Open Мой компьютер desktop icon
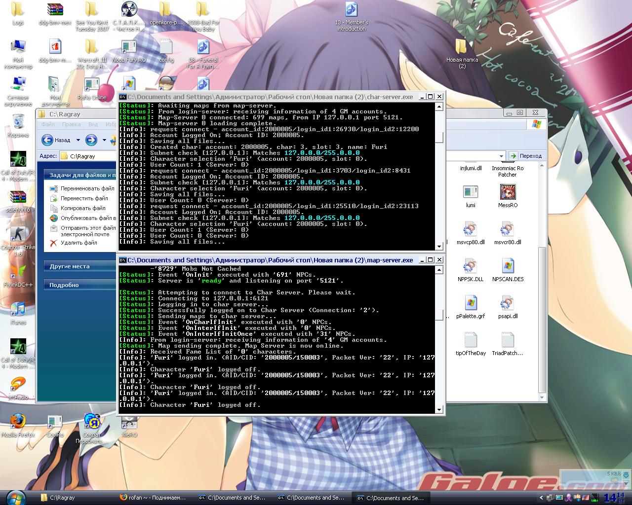The image size is (632, 505). click(x=18, y=54)
